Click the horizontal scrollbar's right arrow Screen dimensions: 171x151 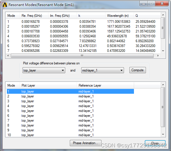[158, 56]
